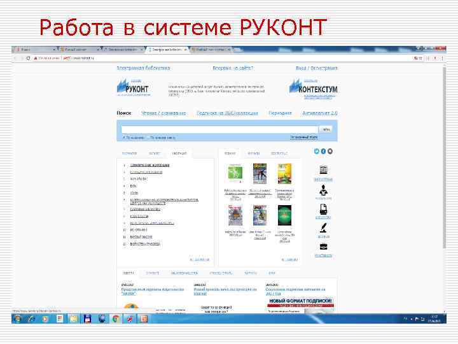Click the КОНТЕКСТУМ logo
This screenshot has width=458, height=344.
(x=313, y=89)
